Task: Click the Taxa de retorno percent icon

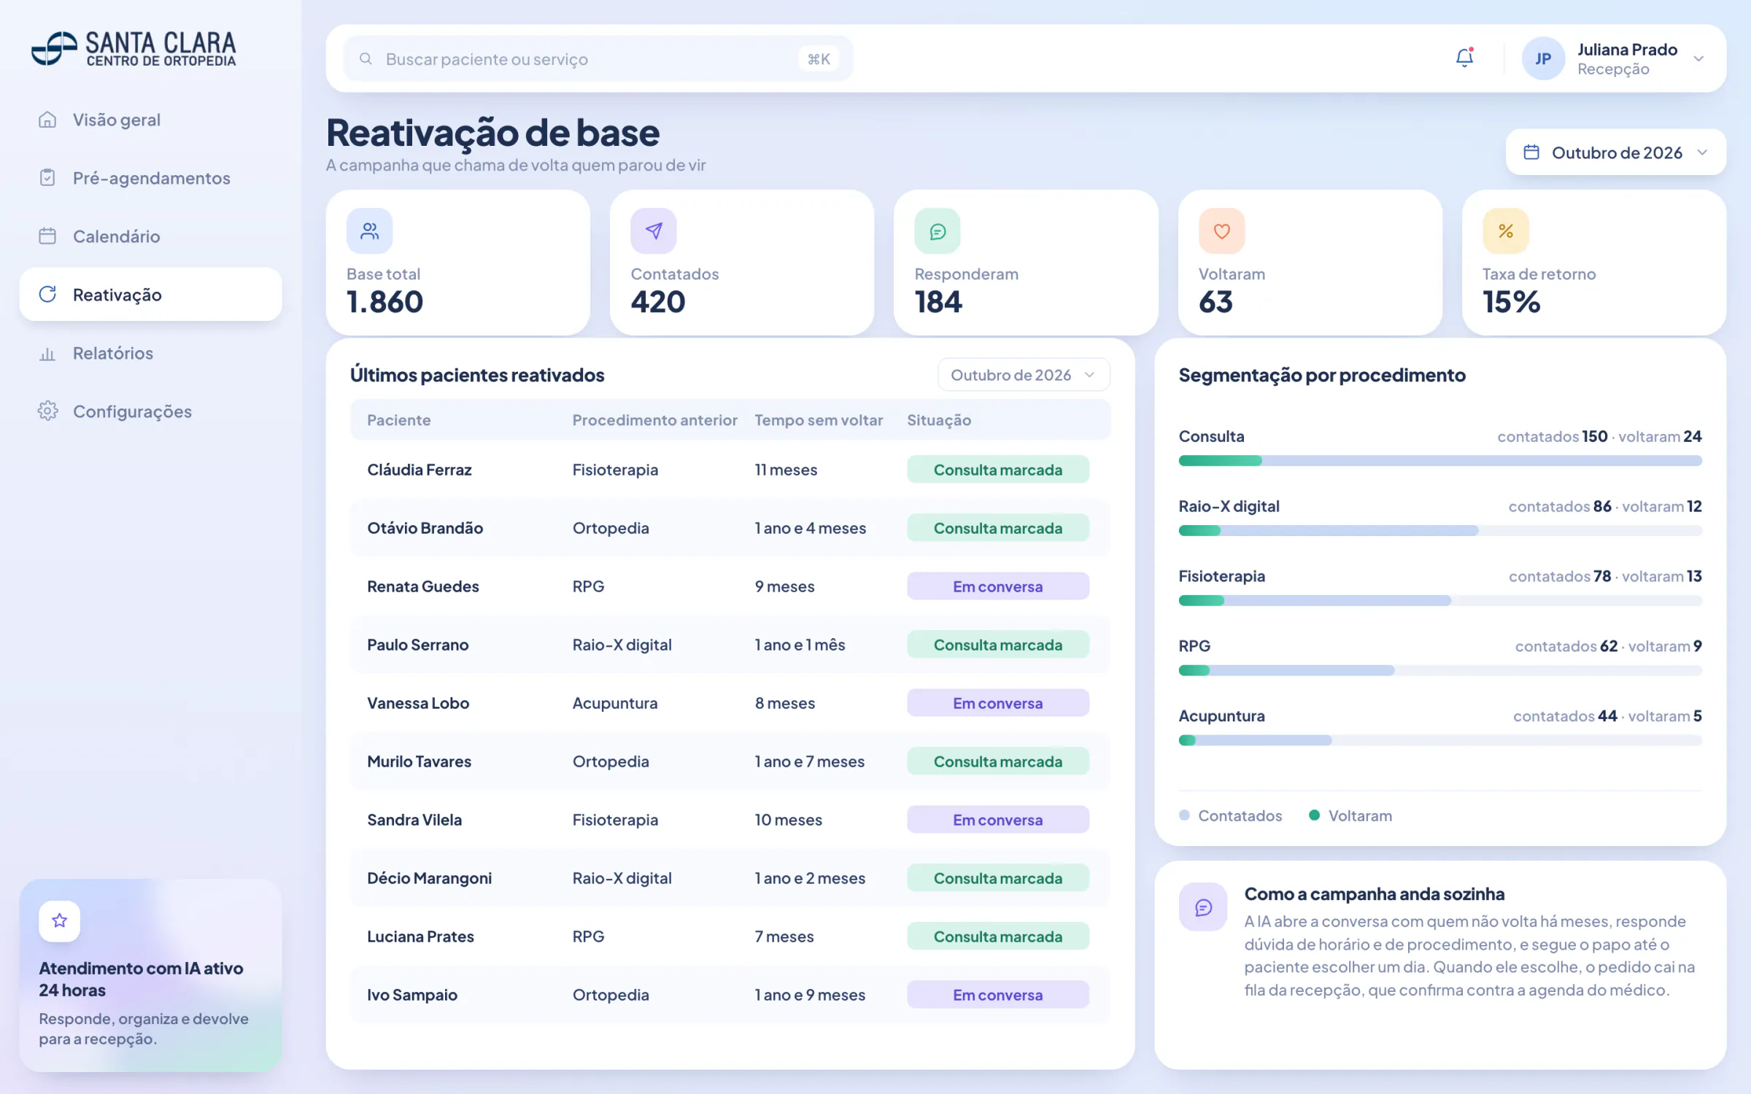Action: [1505, 231]
